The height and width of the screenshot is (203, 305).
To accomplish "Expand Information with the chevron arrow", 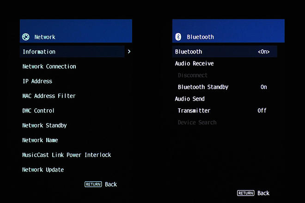I will click(x=129, y=52).
